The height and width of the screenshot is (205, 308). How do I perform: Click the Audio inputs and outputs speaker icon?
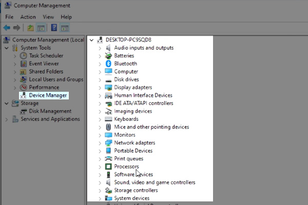[x=108, y=48]
